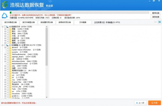Image resolution: width=162 pixels, height=106 pixels.
Task: Check the 01 本地磁盘 (D:) checkbox
Action: click(x=5, y=45)
